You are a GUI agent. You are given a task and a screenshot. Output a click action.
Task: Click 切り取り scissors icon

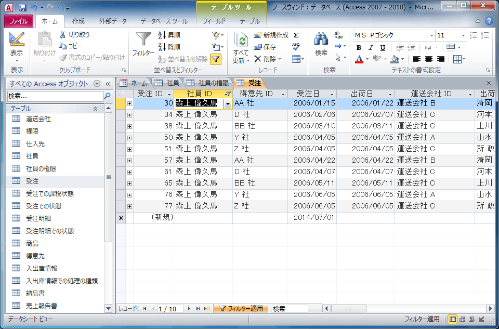(x=63, y=35)
